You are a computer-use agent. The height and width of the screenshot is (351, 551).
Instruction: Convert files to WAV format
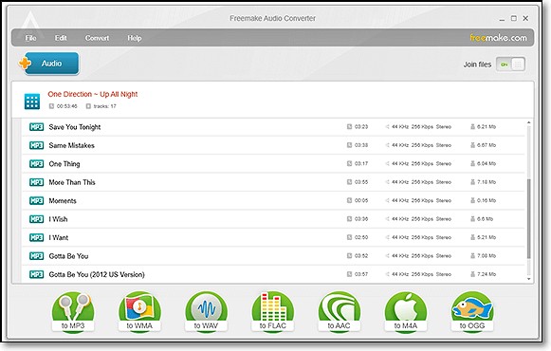pos(206,312)
